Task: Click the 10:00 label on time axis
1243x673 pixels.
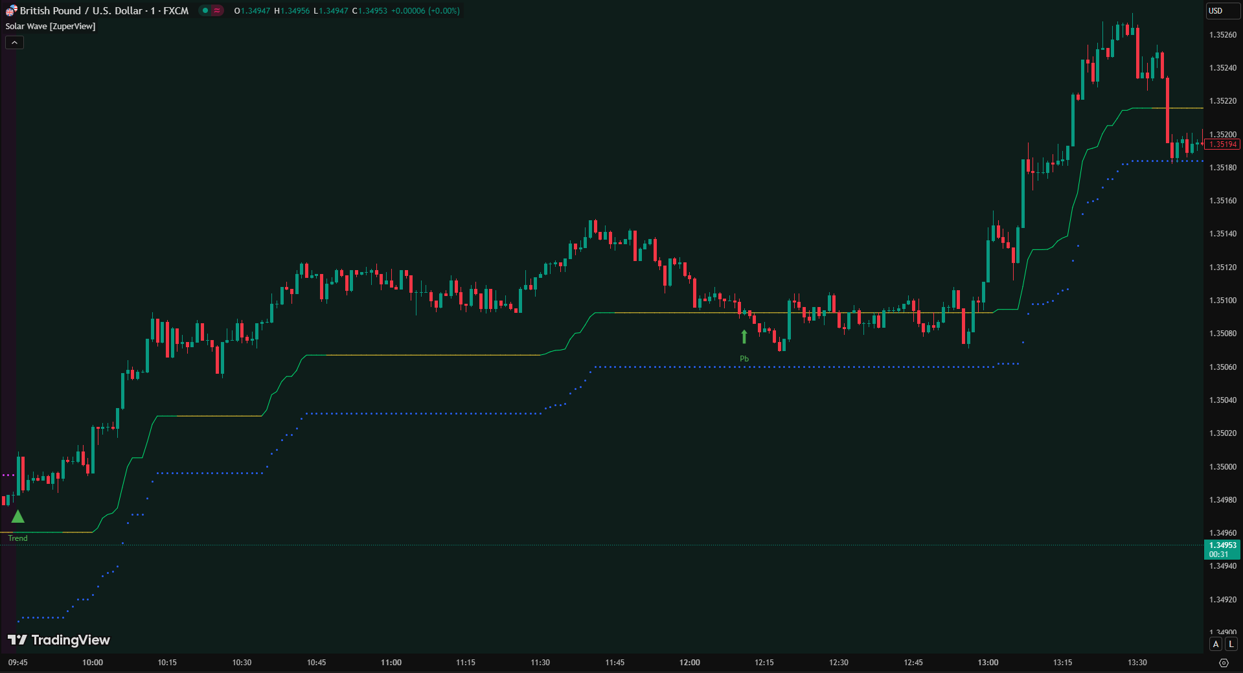Action: point(93,663)
